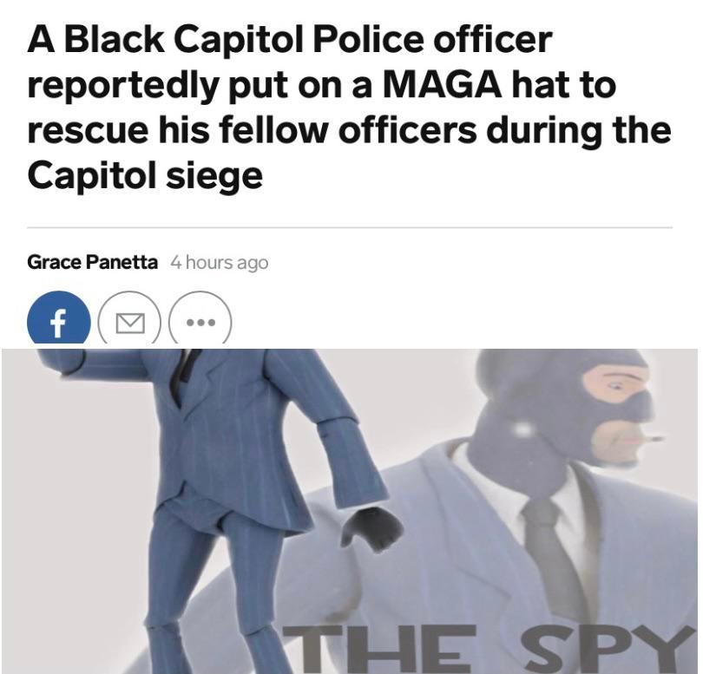
Task: Click the action figure's dark tie
Action: tap(184, 372)
